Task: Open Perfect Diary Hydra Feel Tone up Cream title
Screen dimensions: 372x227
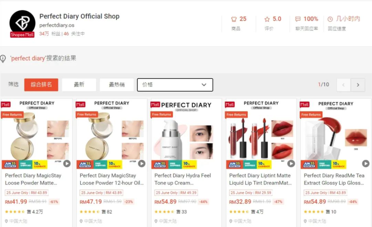Action: (183, 179)
